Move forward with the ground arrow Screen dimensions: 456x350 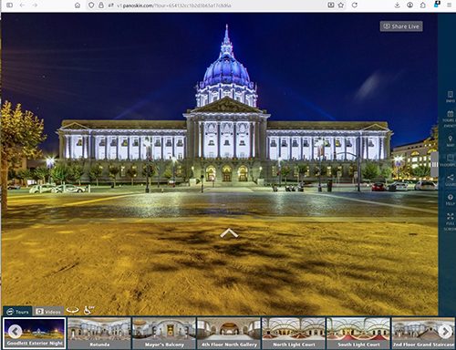tap(229, 233)
